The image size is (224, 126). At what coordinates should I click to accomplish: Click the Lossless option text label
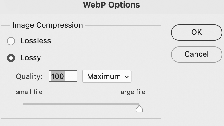point(35,41)
